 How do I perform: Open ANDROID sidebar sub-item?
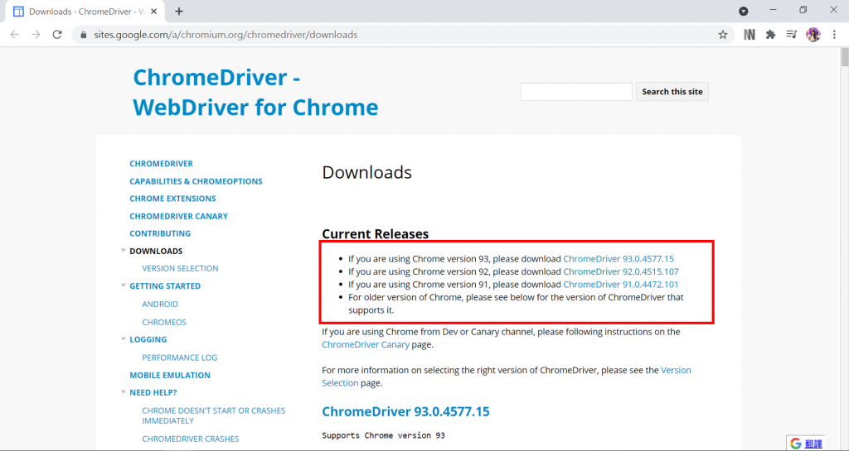[160, 304]
